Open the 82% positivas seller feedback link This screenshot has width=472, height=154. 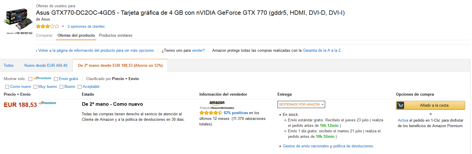236,113
